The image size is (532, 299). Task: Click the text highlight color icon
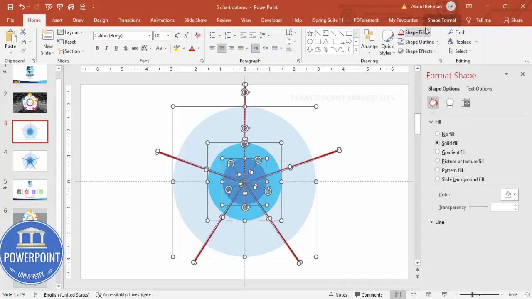176,48
